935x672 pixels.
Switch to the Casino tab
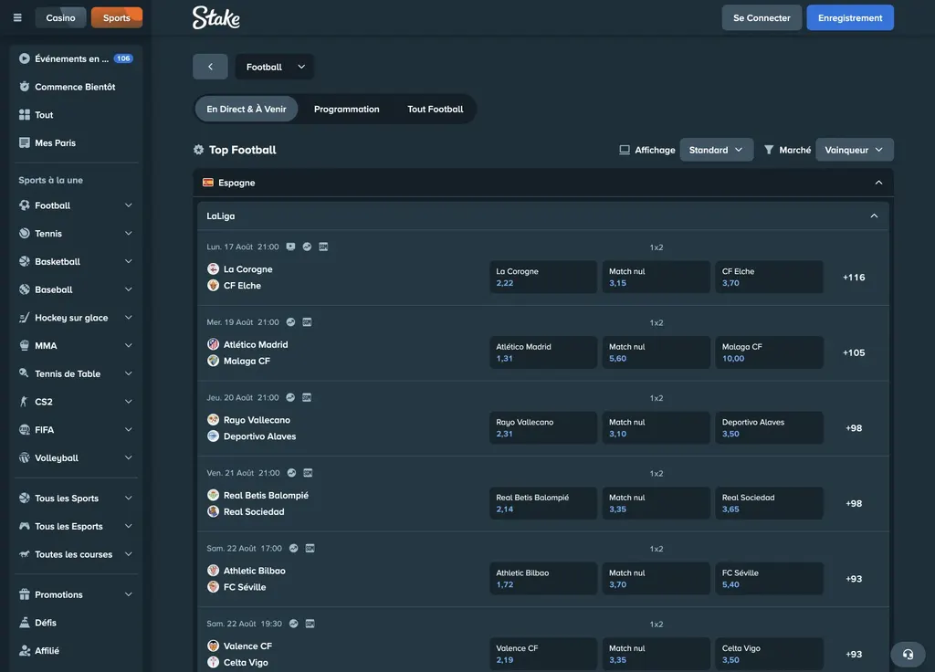tap(60, 18)
